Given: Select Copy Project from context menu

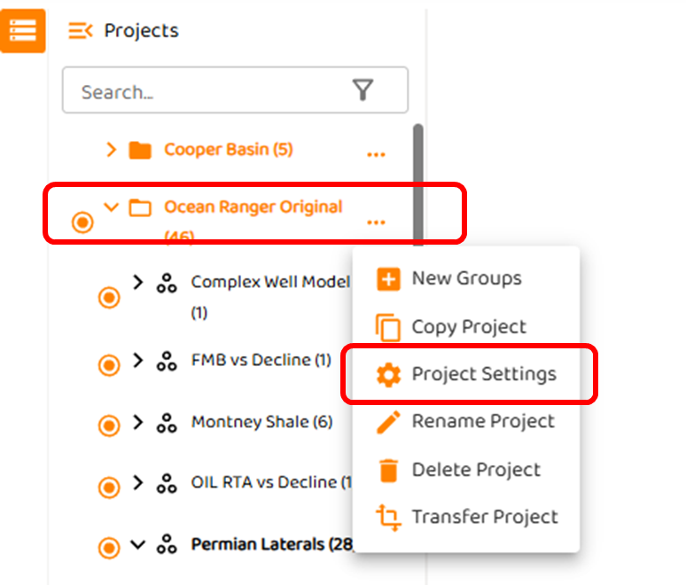Looking at the screenshot, I should [x=469, y=327].
